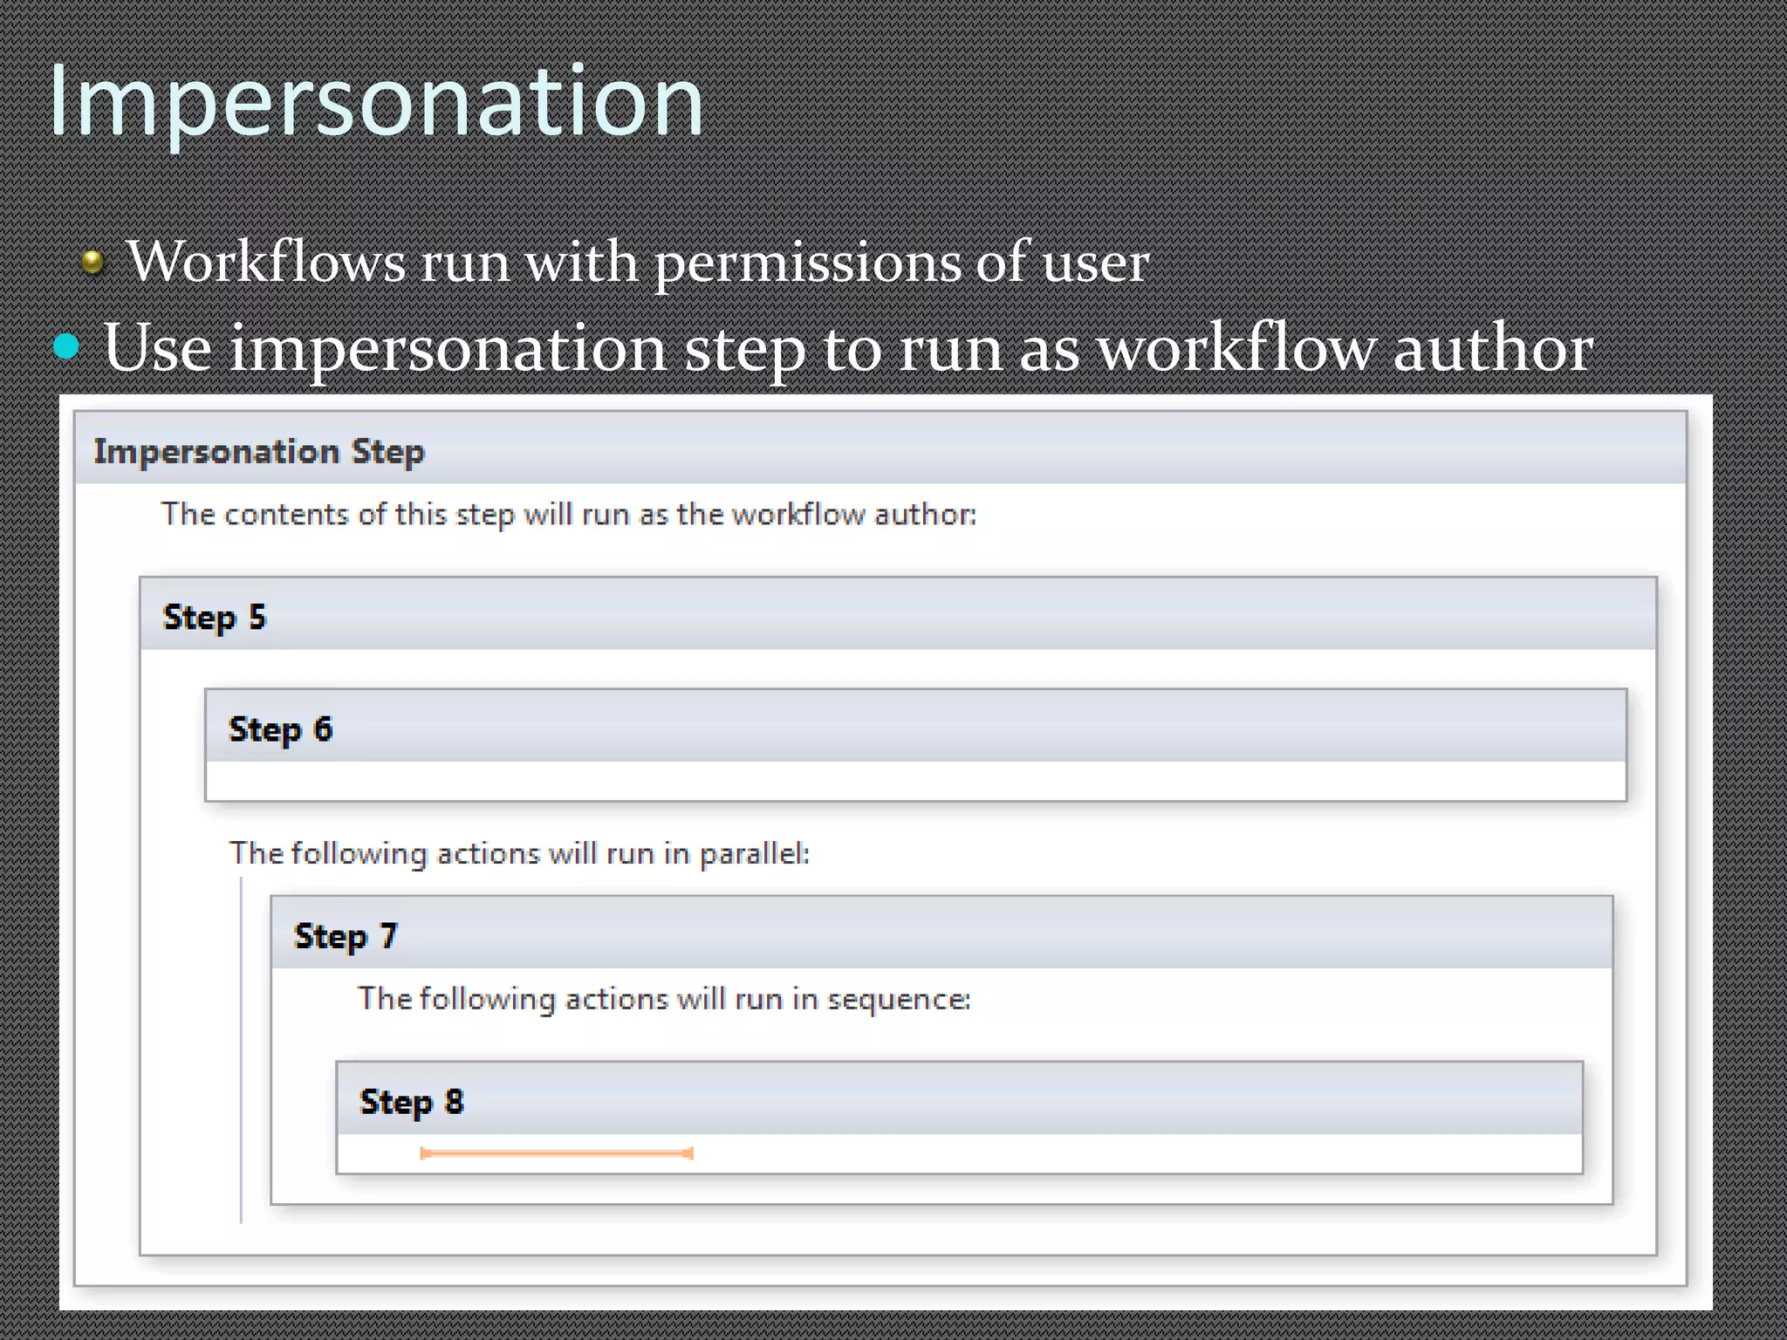
Task: Click the Impersonation Step header bar
Action: [880, 448]
